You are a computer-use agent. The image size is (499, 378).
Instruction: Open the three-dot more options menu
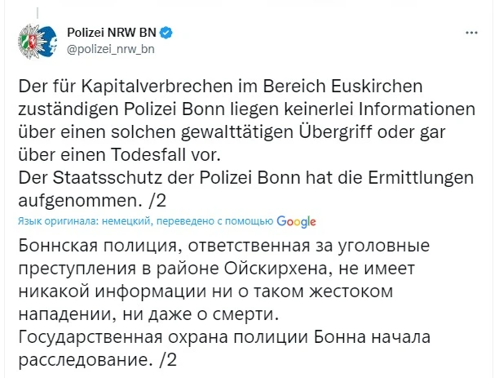(471, 33)
